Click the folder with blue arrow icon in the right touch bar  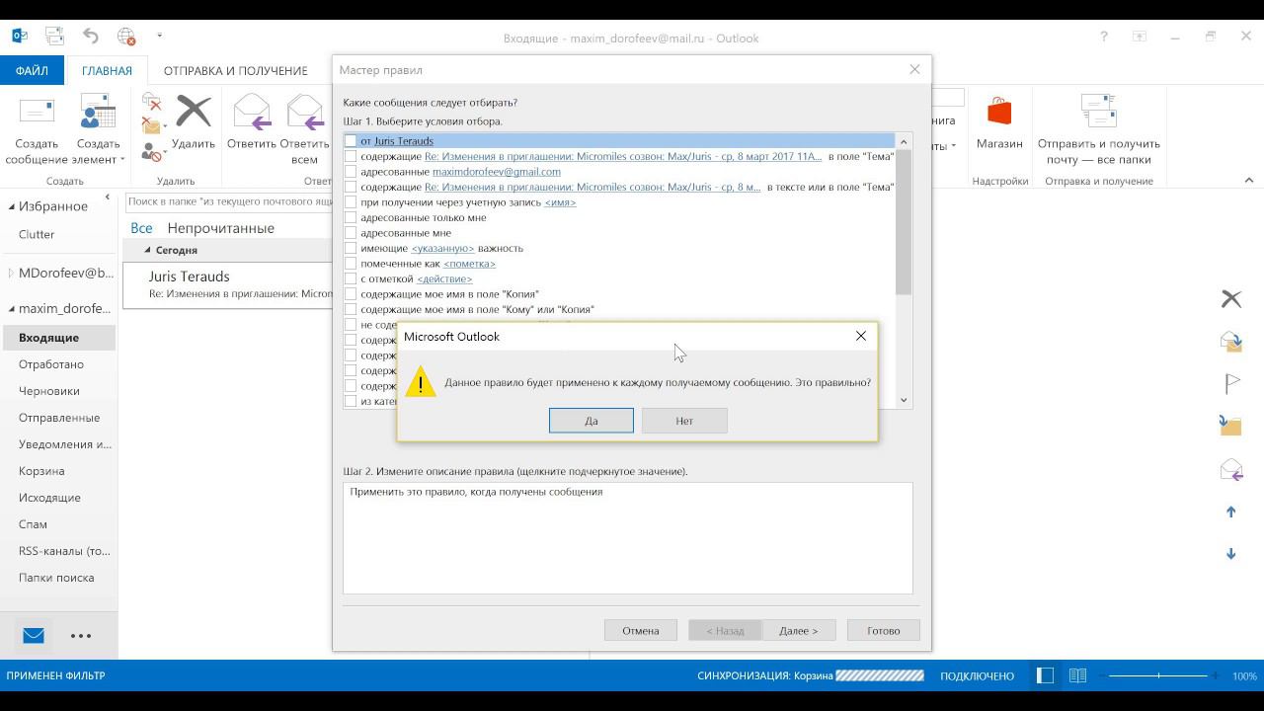(1230, 426)
